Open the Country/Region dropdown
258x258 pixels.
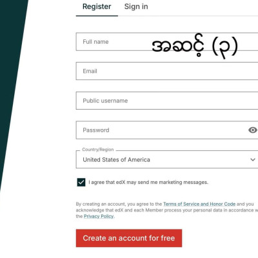tap(167, 159)
